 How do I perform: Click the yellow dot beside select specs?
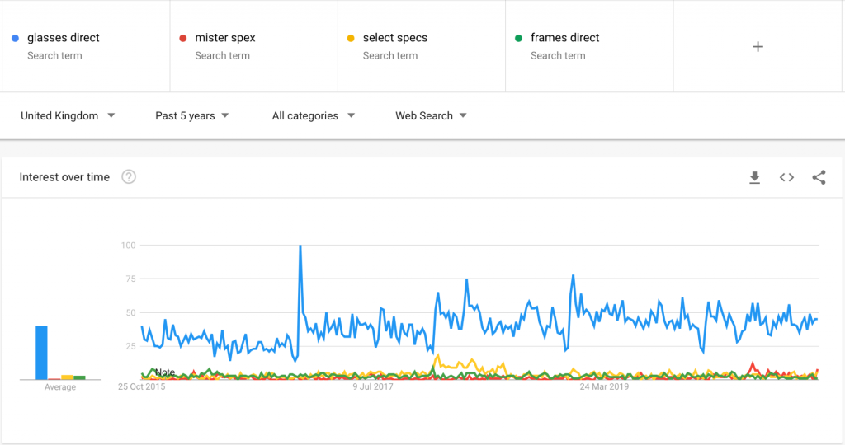coord(351,38)
